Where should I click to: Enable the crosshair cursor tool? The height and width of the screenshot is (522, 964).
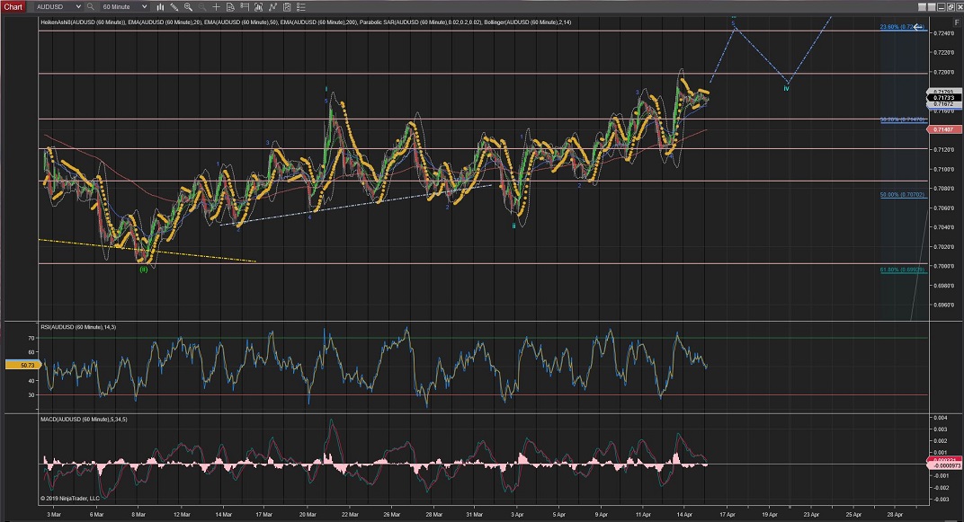pos(216,6)
